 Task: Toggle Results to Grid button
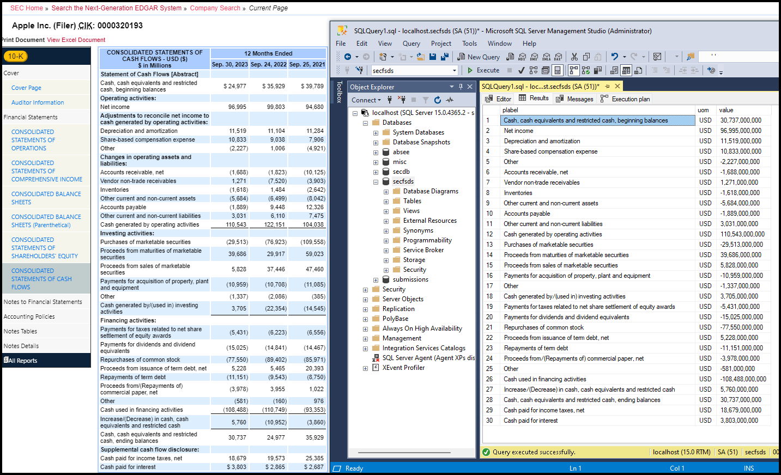[626, 70]
